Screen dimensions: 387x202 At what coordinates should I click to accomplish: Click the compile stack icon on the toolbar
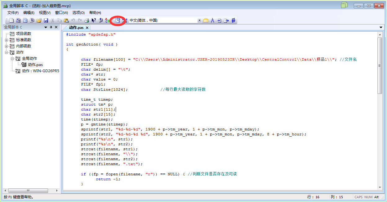[100, 20]
